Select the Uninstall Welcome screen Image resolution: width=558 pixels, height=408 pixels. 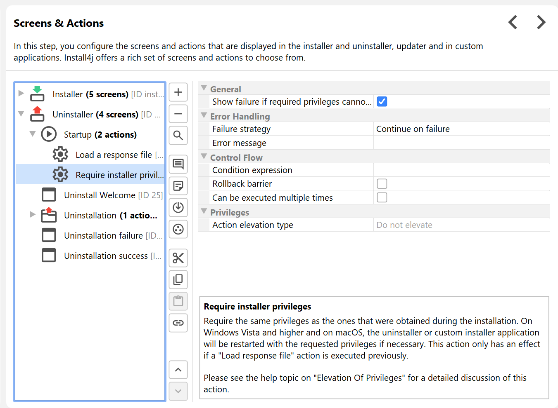click(x=100, y=195)
